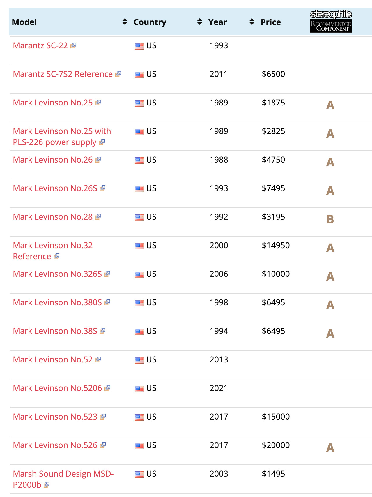Sort table by Country column arrows
The height and width of the screenshot is (497, 372).
pyautogui.click(x=199, y=22)
